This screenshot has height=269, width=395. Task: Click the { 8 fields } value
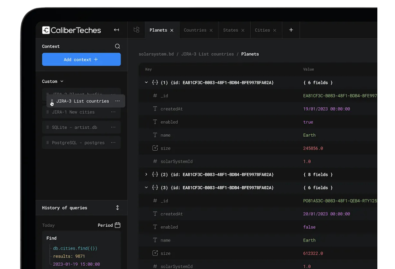318,175
